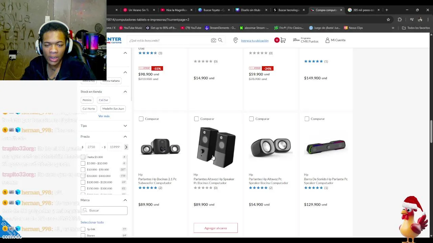Open CMR Puntos program
Screen dimensions: 433x243
click(x=306, y=40)
